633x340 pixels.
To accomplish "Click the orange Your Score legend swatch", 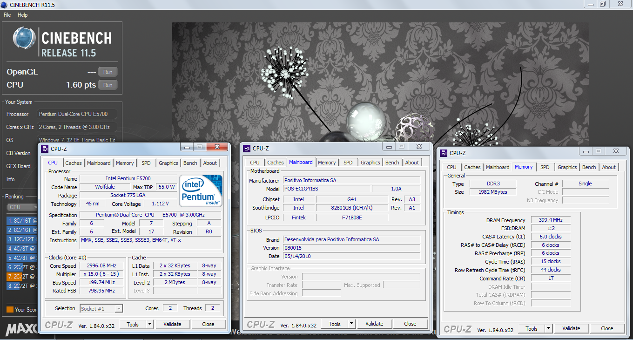I will 10,309.
